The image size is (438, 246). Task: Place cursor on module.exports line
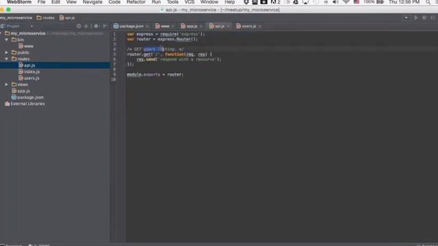155,74
